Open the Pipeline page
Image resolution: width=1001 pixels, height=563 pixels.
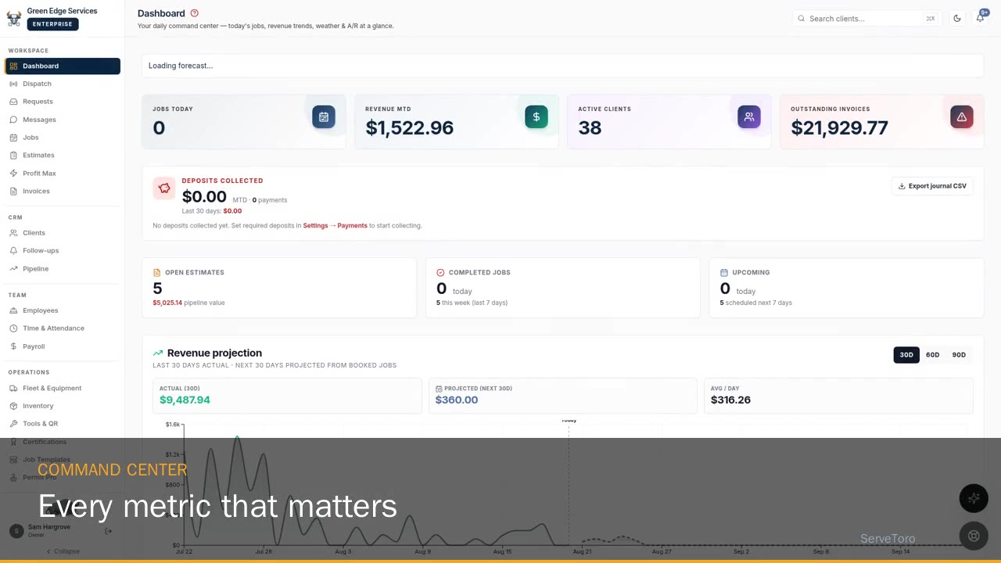pos(63,269)
